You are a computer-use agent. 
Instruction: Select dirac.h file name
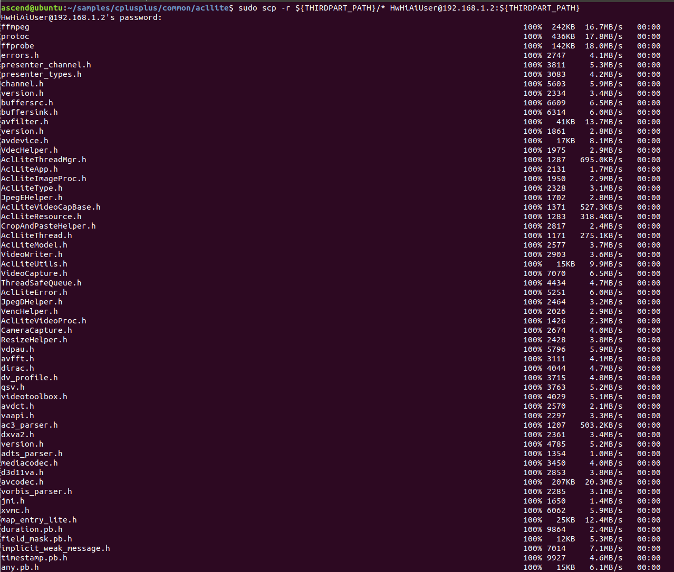pyautogui.click(x=17, y=368)
